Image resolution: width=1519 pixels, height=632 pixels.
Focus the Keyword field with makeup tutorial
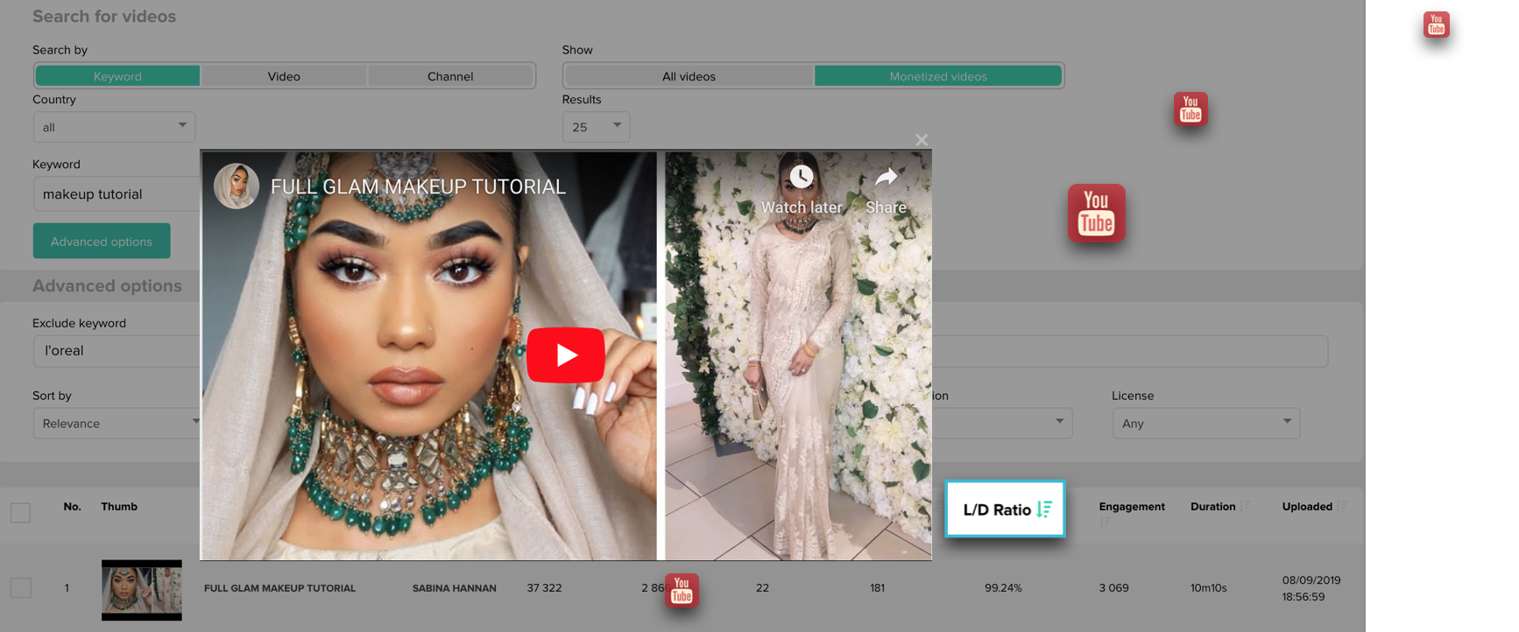click(x=117, y=193)
